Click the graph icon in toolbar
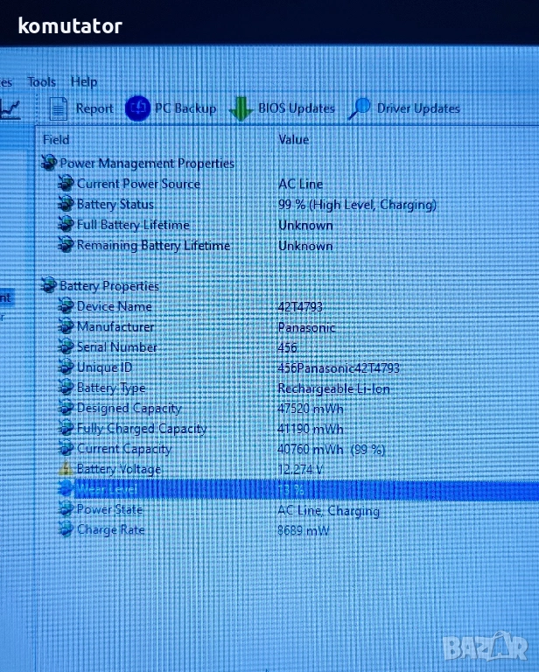539x672 pixels. 10,108
